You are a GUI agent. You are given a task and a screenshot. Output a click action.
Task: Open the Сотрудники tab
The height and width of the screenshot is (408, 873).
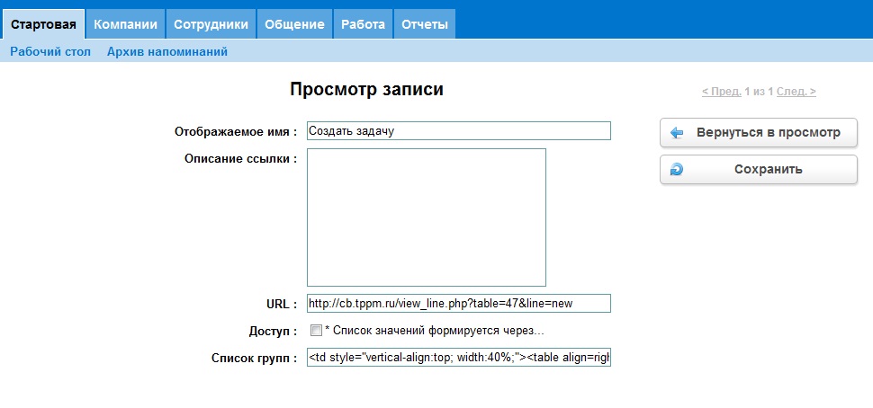pos(211,24)
